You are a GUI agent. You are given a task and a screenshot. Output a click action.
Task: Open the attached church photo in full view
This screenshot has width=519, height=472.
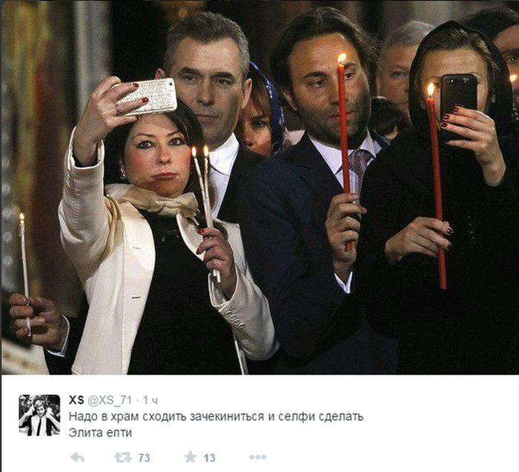[259, 187]
